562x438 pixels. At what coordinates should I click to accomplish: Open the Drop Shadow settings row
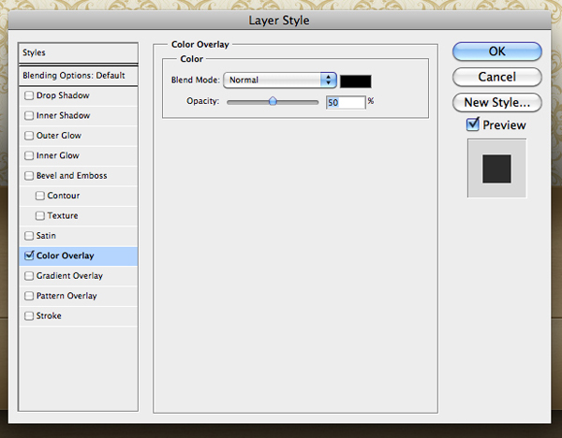point(78,95)
